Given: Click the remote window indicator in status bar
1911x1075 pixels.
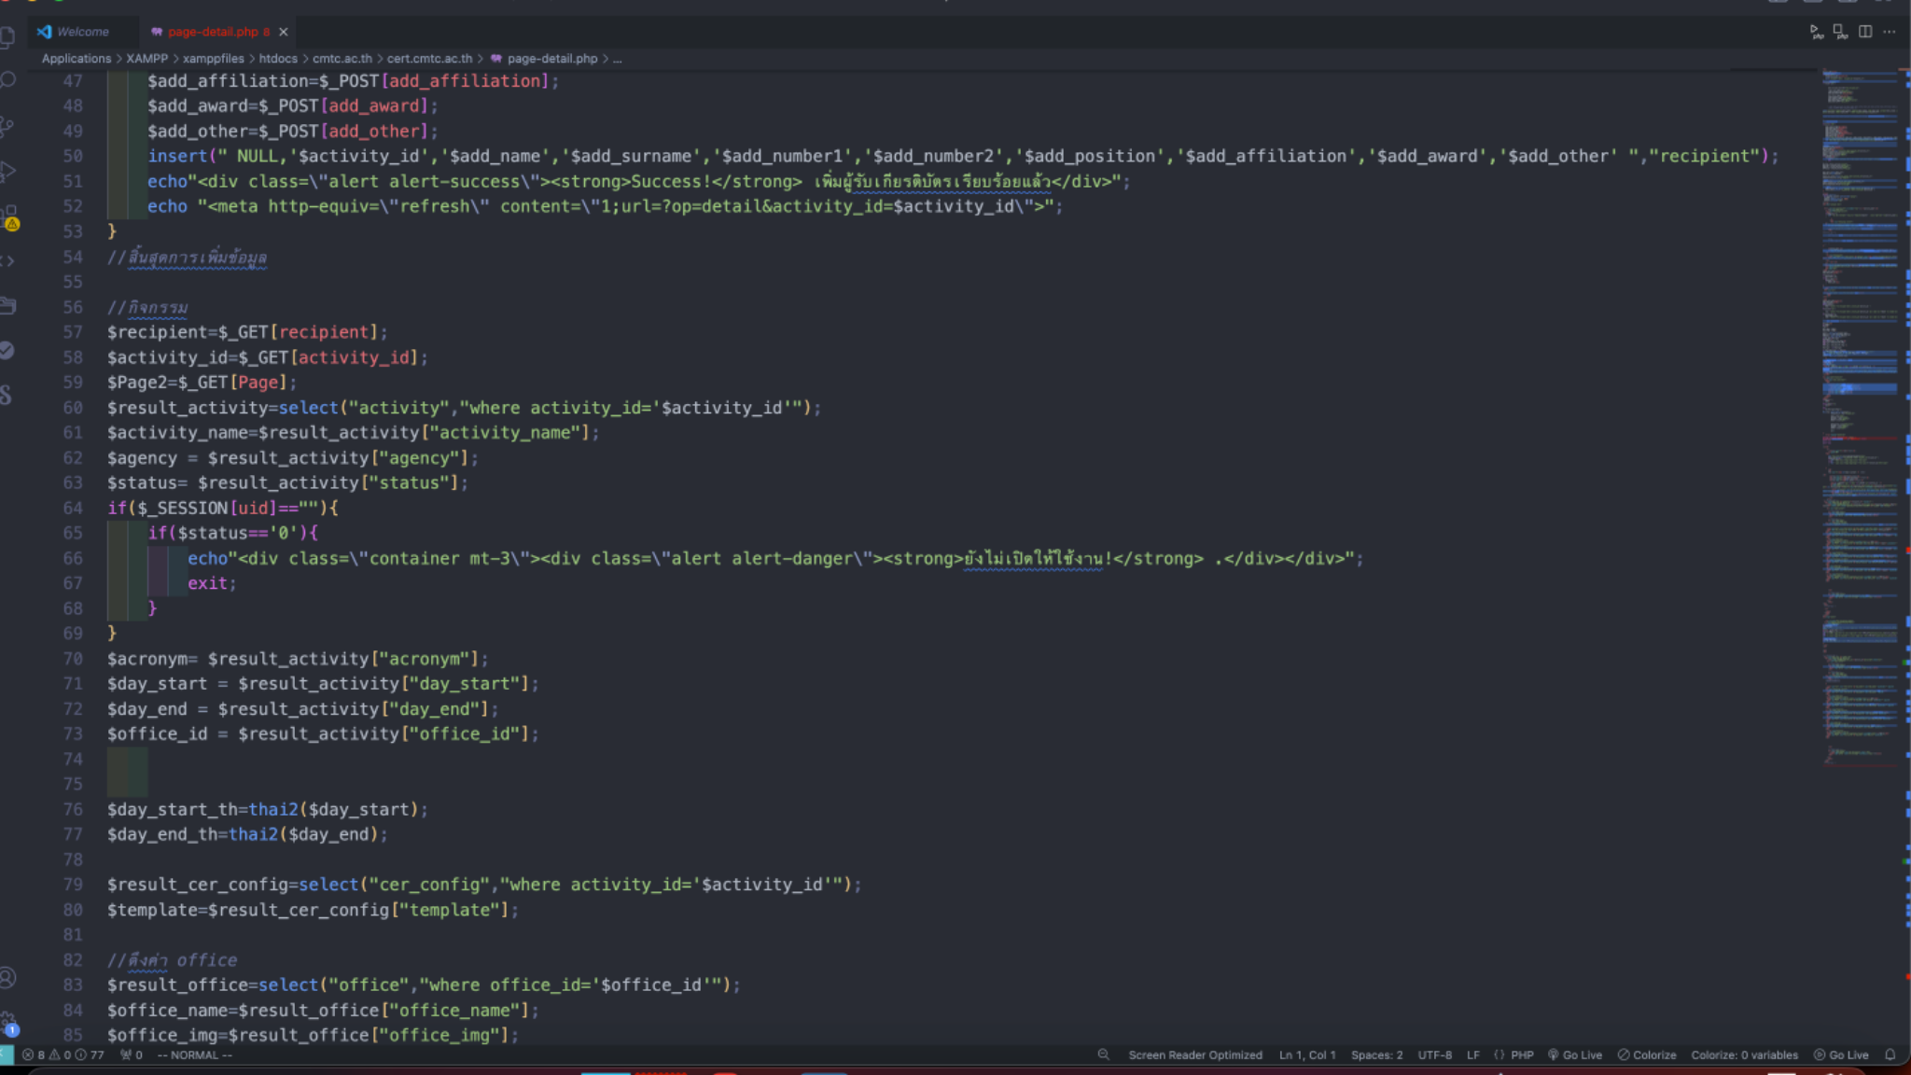Looking at the screenshot, I should 7,1054.
